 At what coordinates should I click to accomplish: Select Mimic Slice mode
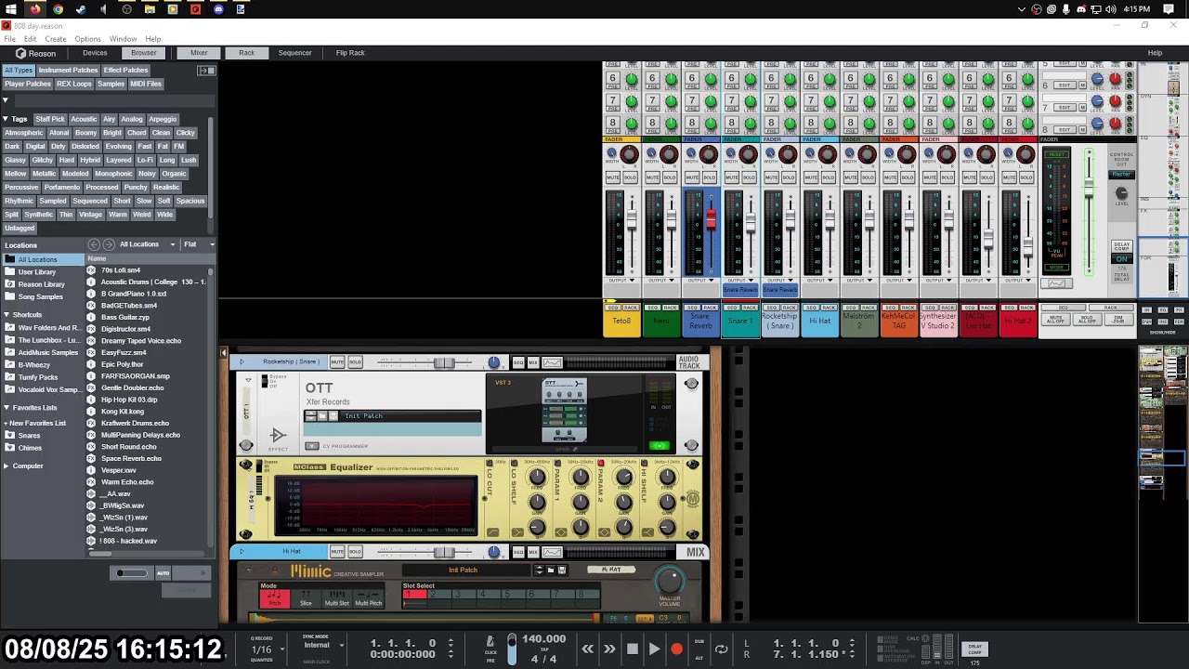pos(306,597)
